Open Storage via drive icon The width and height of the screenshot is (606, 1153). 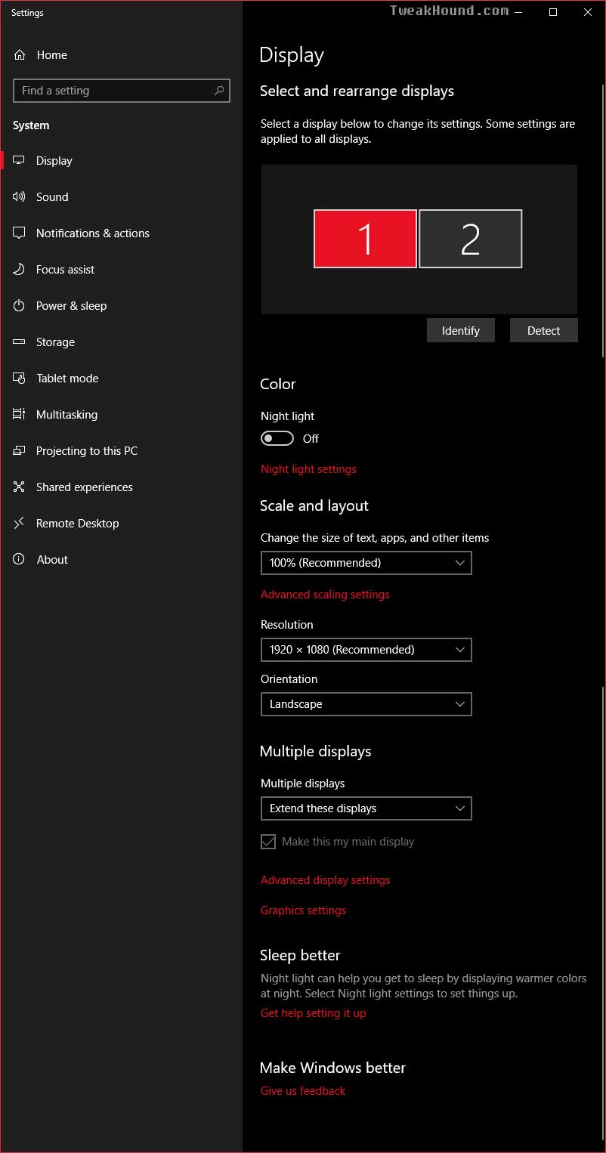click(x=20, y=342)
